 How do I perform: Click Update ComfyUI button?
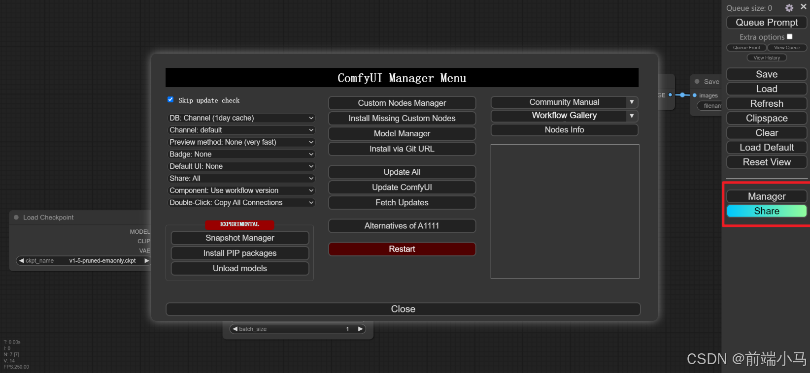402,187
